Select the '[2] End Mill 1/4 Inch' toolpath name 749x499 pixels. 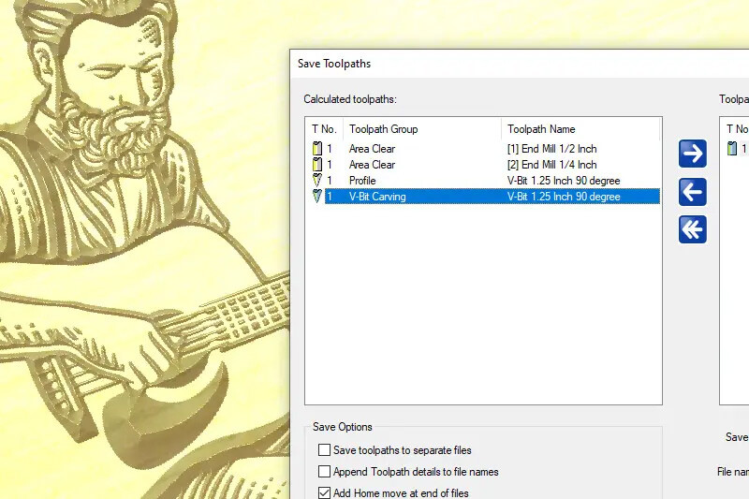[x=551, y=165]
